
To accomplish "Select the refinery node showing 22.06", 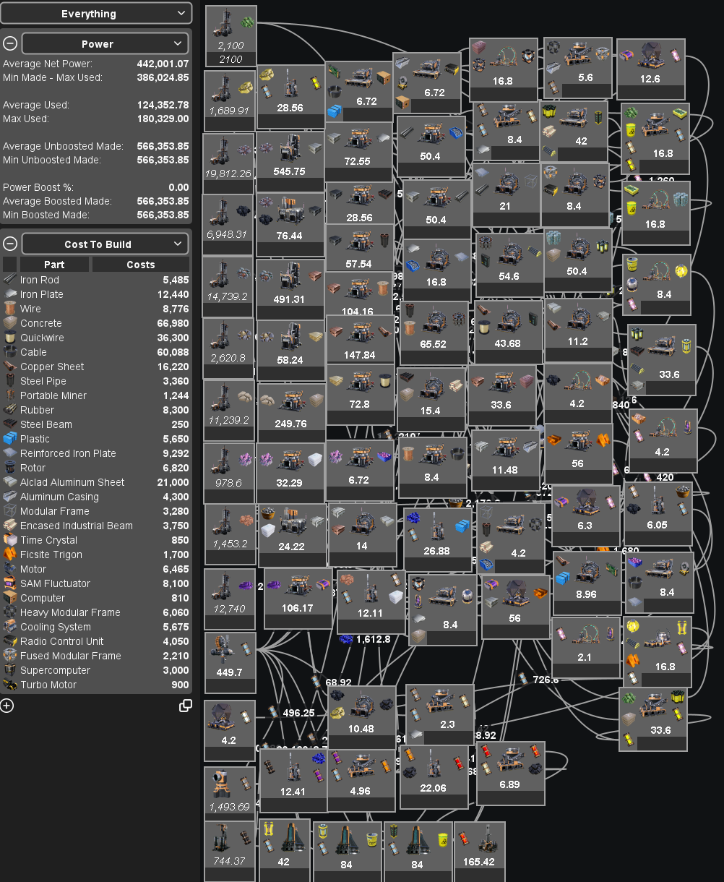I will point(434,777).
